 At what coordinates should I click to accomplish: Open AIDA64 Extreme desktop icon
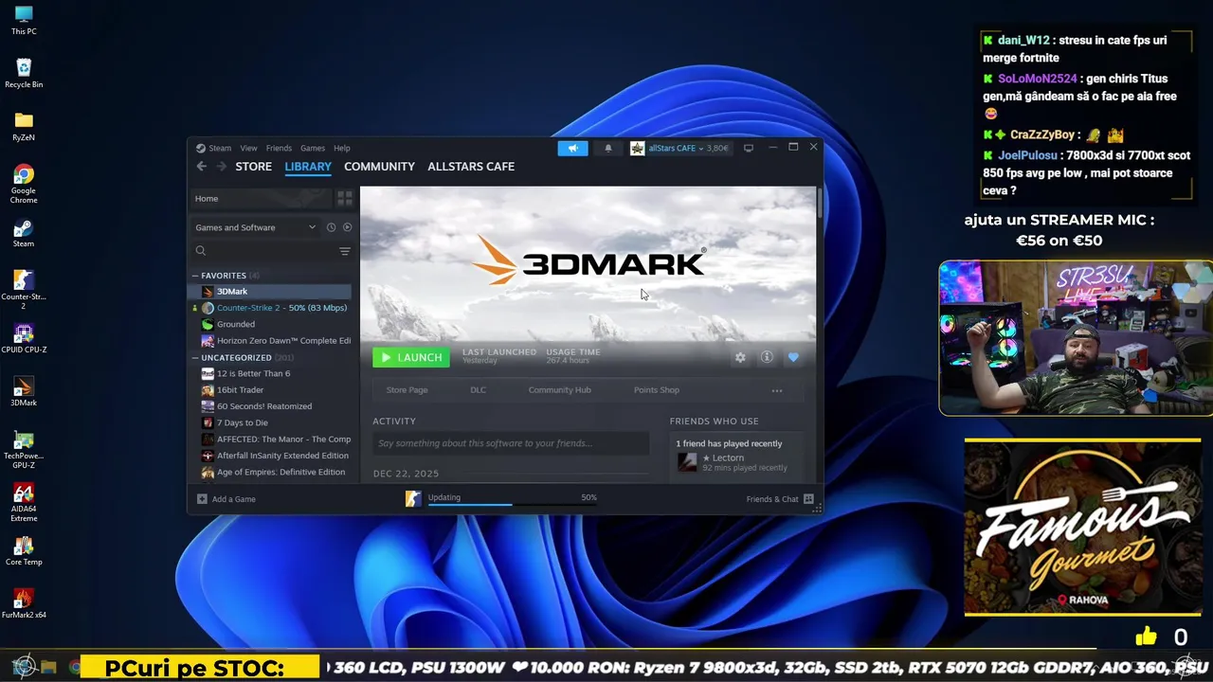(x=24, y=502)
